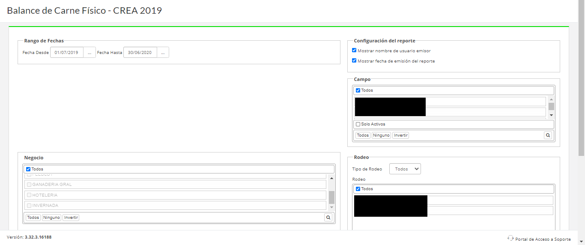Click the Negocio list scroll up arrow
This screenshot has width=585, height=245.
tap(331, 178)
